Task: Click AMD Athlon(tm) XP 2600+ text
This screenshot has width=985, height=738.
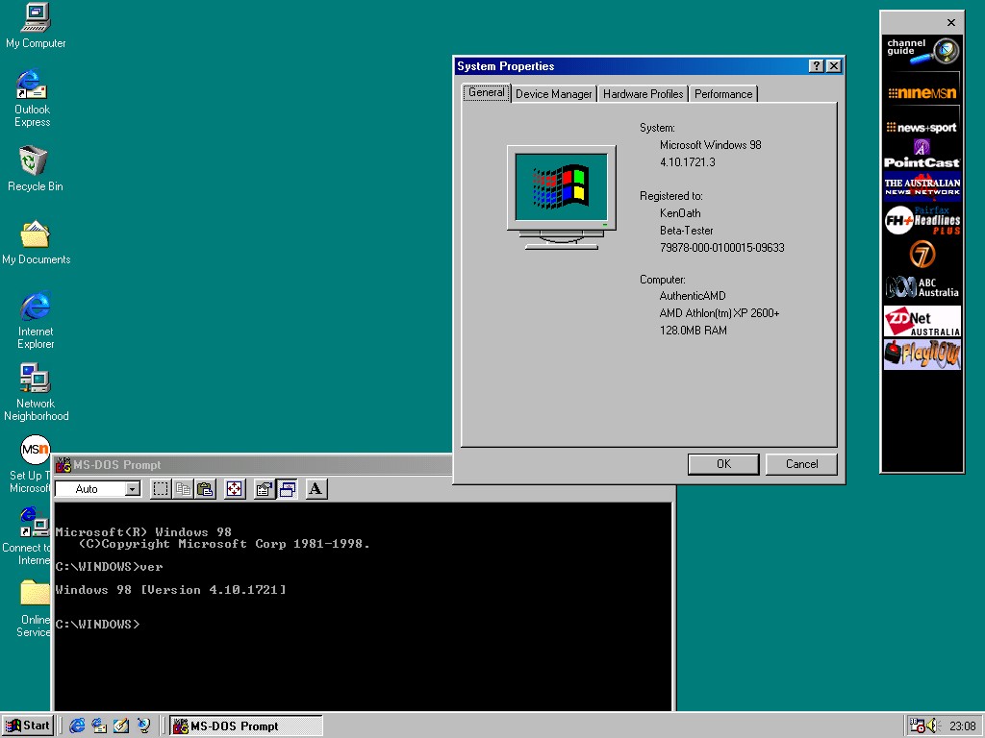Action: click(720, 313)
